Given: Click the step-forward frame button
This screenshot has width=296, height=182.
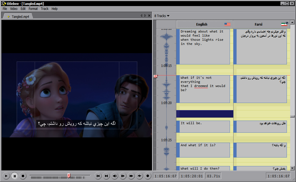Looking at the screenshot, I should [123, 176].
